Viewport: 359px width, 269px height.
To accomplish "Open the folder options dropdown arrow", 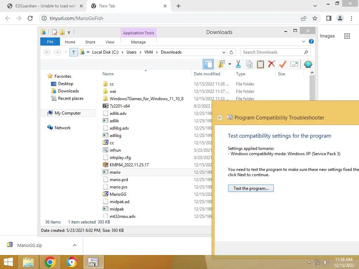I will click(x=230, y=64).
